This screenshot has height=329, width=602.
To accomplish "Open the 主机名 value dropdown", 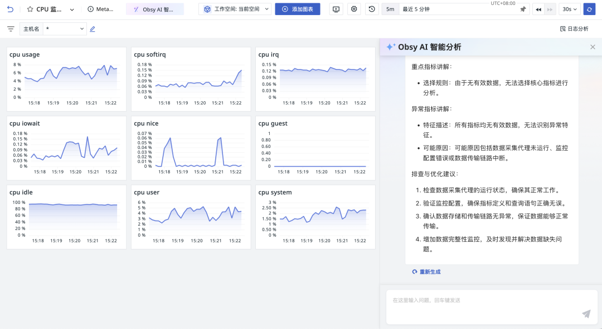I will pyautogui.click(x=65, y=29).
